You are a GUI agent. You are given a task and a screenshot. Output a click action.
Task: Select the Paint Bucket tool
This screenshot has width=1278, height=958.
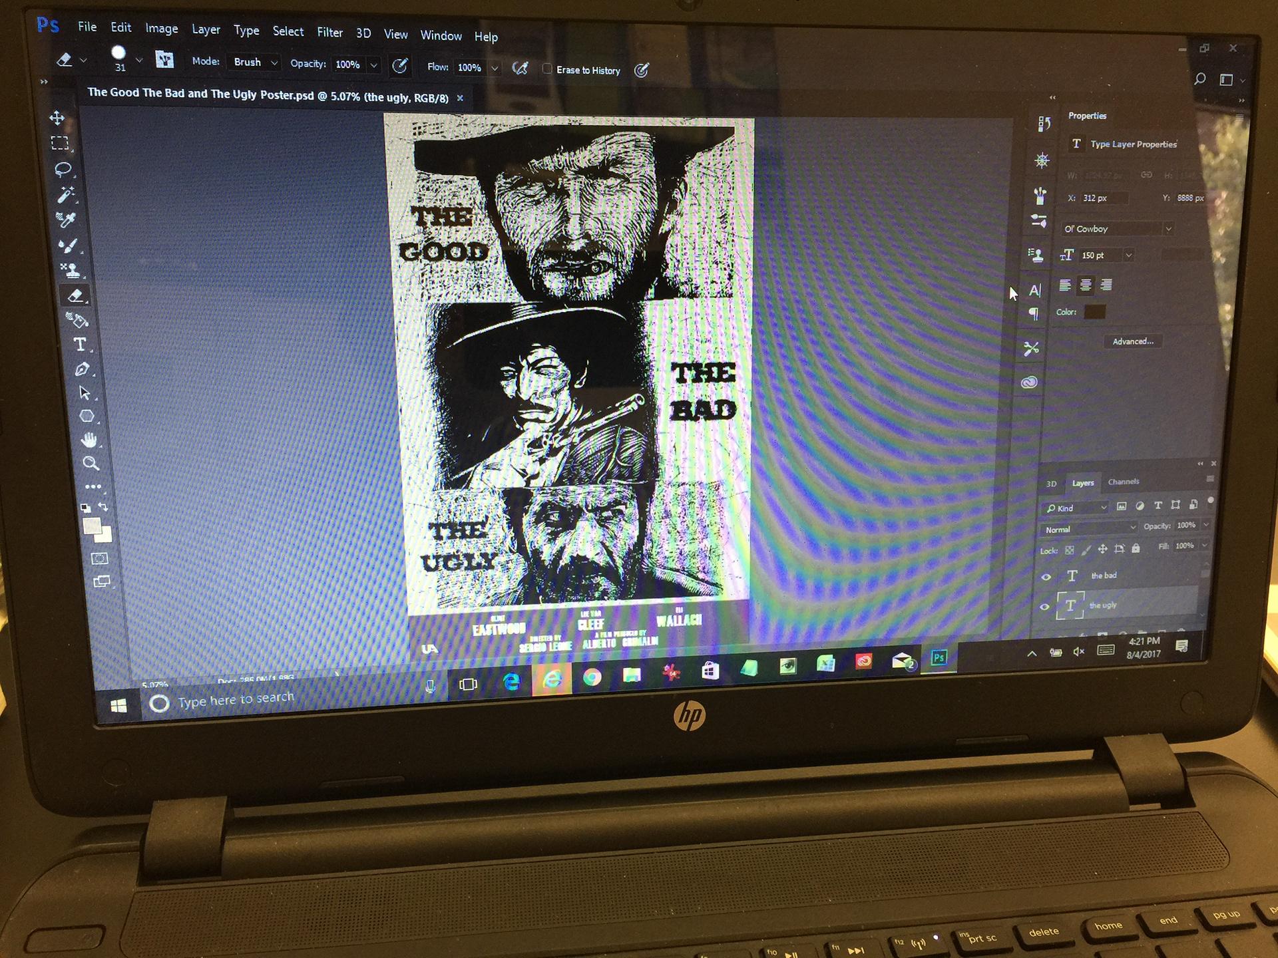click(x=77, y=320)
